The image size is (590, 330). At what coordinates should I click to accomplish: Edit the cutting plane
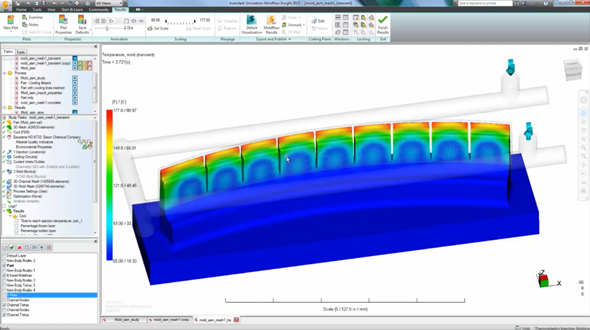pyautogui.click(x=318, y=21)
